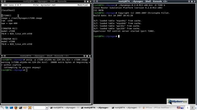The width and height of the screenshot is (197, 110).
Task: Launch Firefox from the taskbar
Action: [16, 108]
